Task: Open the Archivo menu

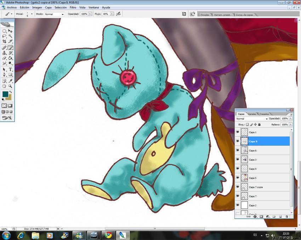Action: point(12,7)
